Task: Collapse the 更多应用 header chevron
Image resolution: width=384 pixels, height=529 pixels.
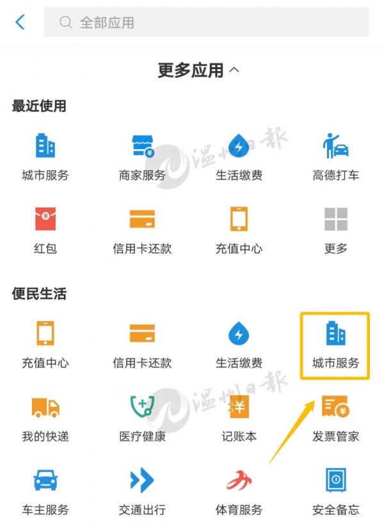Action: [234, 70]
